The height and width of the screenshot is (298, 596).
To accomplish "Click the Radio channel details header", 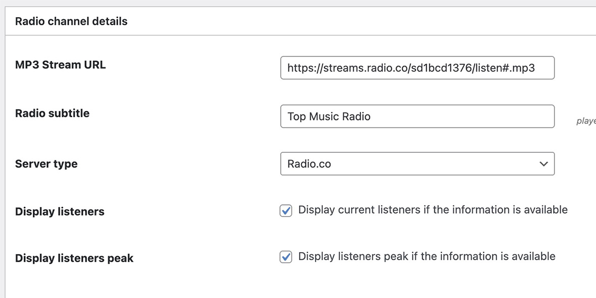I will point(71,21).
